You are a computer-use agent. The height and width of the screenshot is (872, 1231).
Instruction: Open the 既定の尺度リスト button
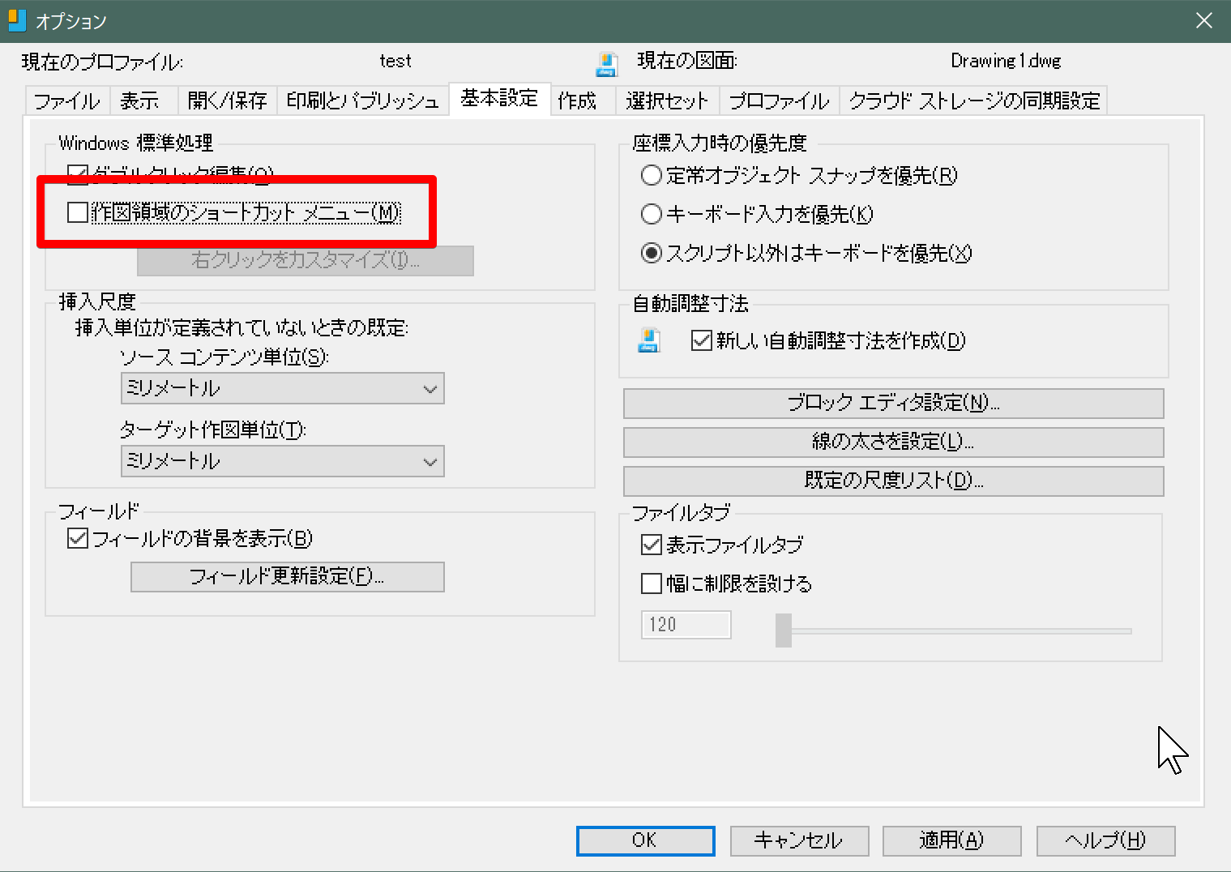pos(893,481)
